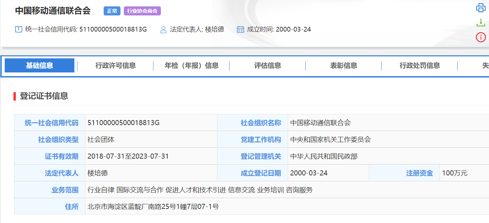The image size is (489, 223).
Task: Click header credit code 51100000500018813G
Action: click(113, 29)
